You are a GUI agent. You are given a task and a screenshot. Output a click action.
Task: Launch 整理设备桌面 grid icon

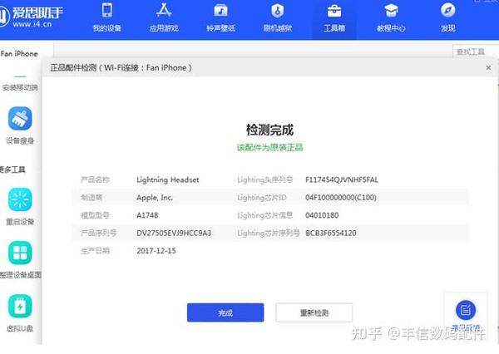20,253
